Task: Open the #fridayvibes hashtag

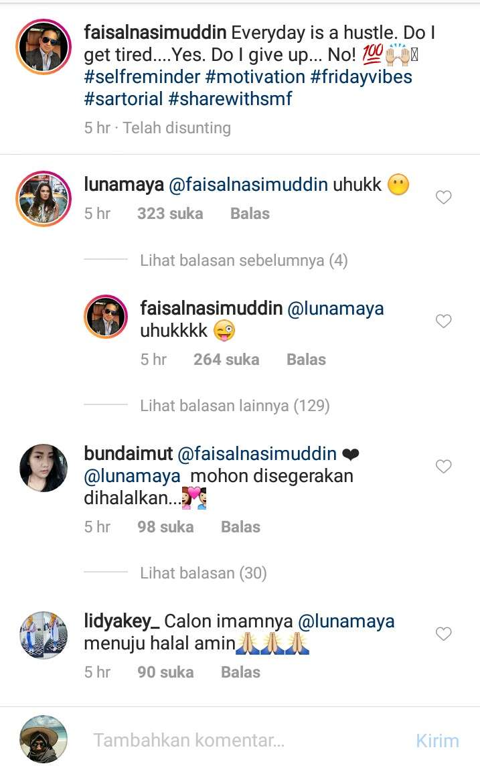Action: tap(362, 77)
